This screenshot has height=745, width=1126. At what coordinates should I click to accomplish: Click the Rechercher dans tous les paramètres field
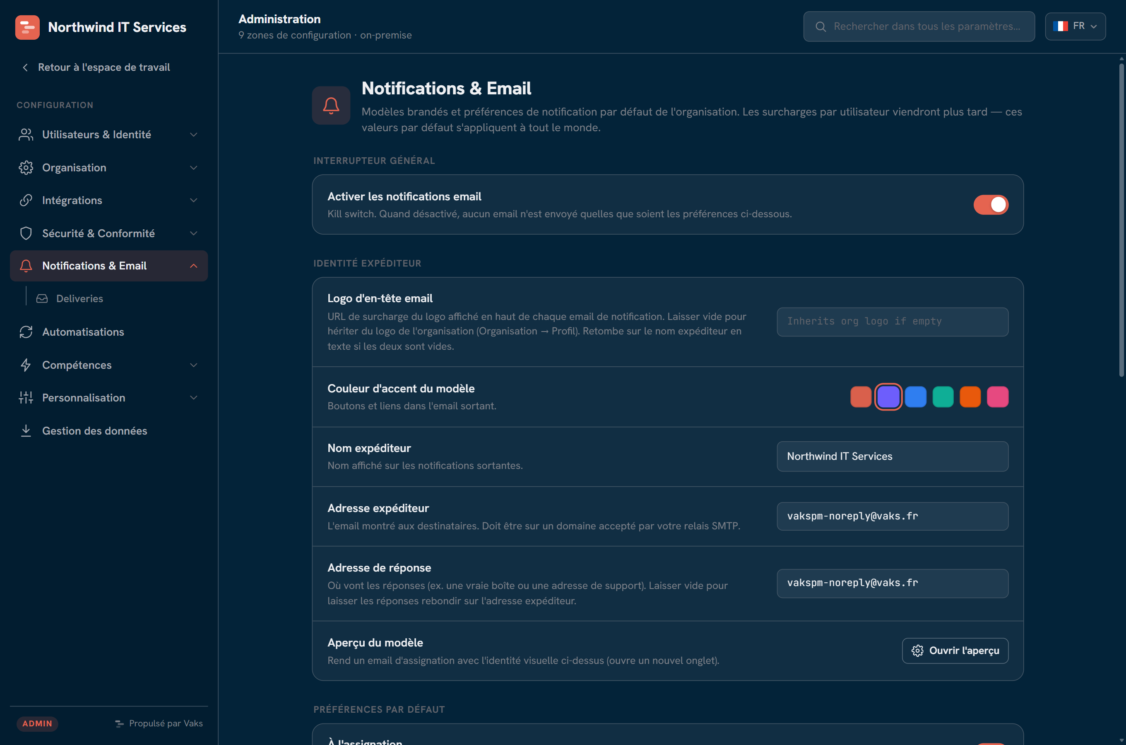coord(919,26)
